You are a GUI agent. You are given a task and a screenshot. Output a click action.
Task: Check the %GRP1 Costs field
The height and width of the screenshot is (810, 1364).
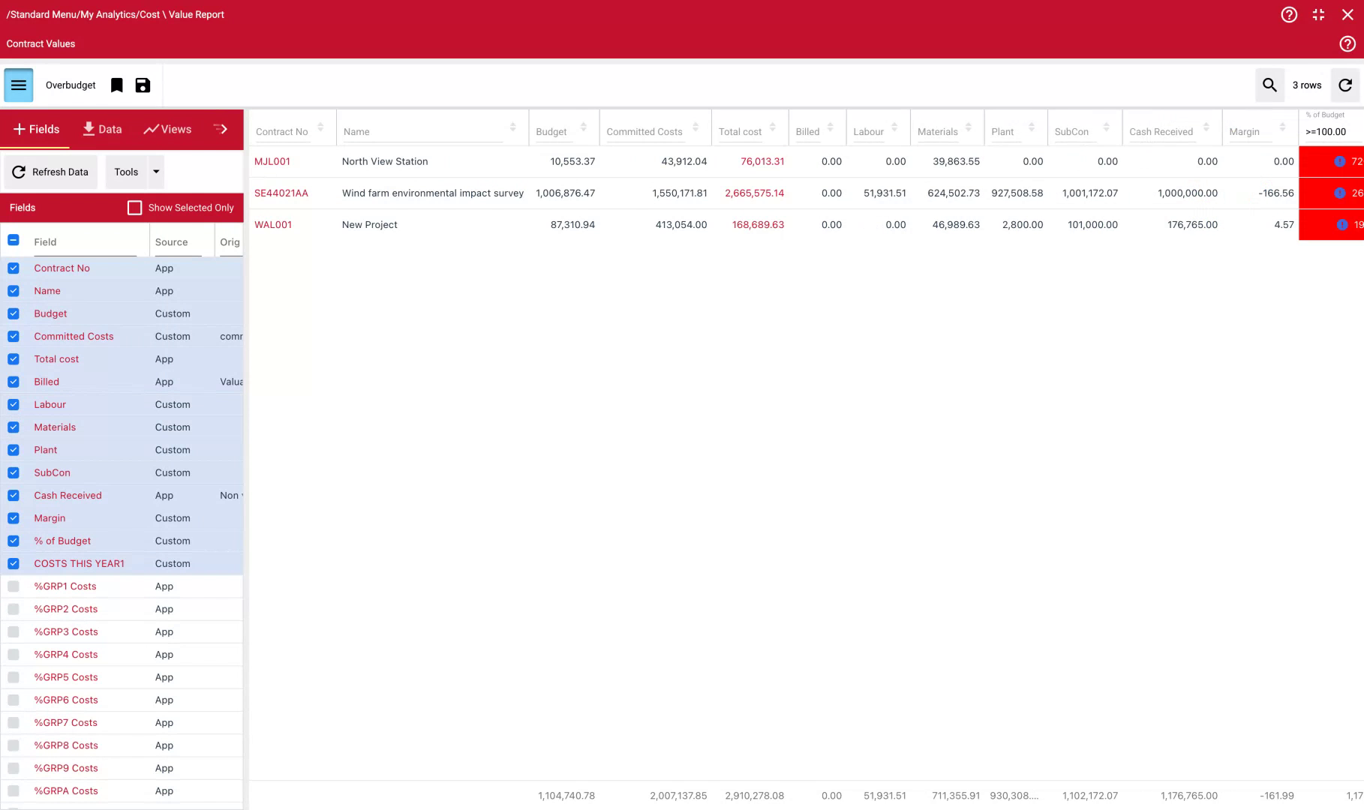14,586
